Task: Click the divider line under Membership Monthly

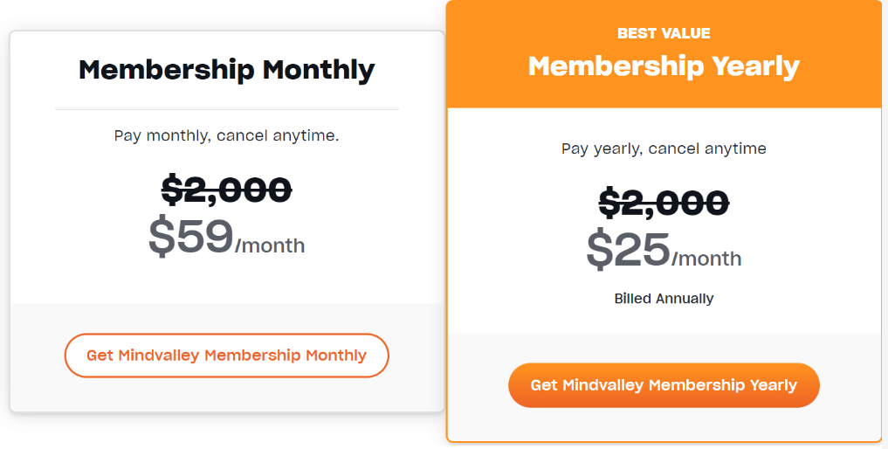Action: pyautogui.click(x=226, y=109)
